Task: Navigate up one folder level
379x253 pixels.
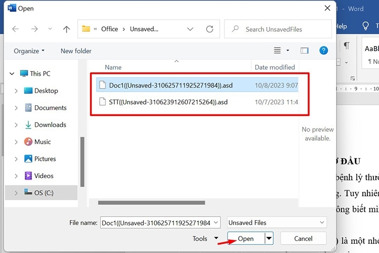Action: [66, 29]
